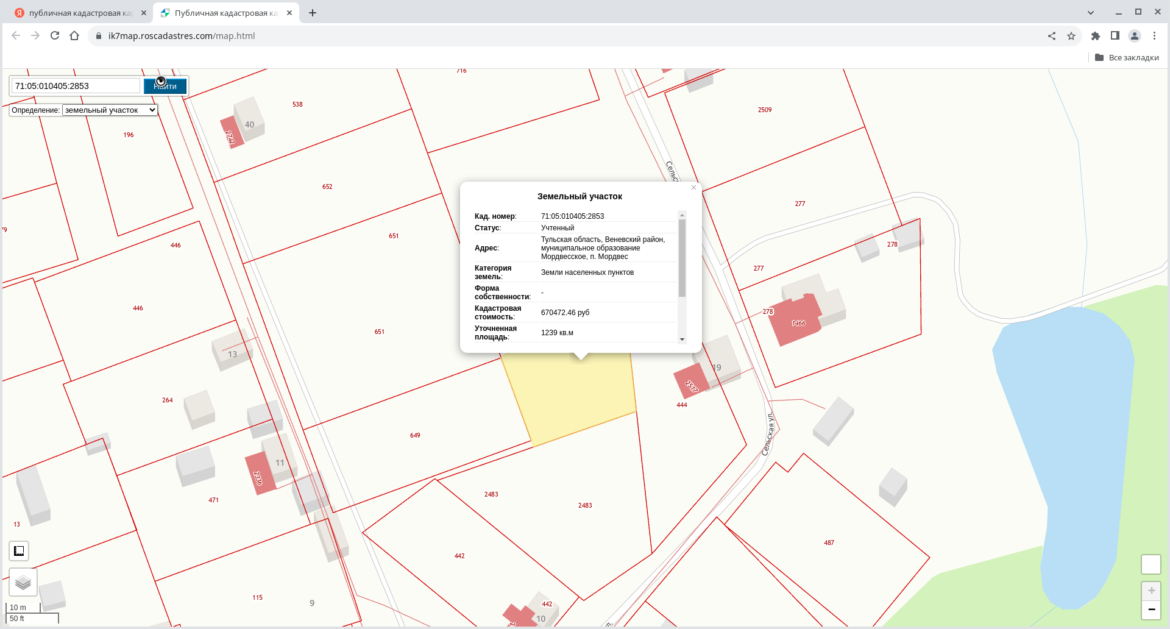The image size is (1170, 629).
Task: Open the 'Определение' object type dropdown
Action: point(110,110)
